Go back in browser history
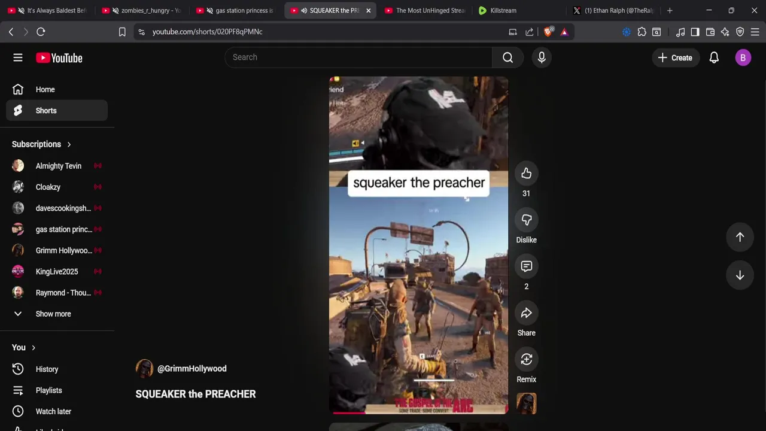The image size is (766, 431). pos(11,32)
